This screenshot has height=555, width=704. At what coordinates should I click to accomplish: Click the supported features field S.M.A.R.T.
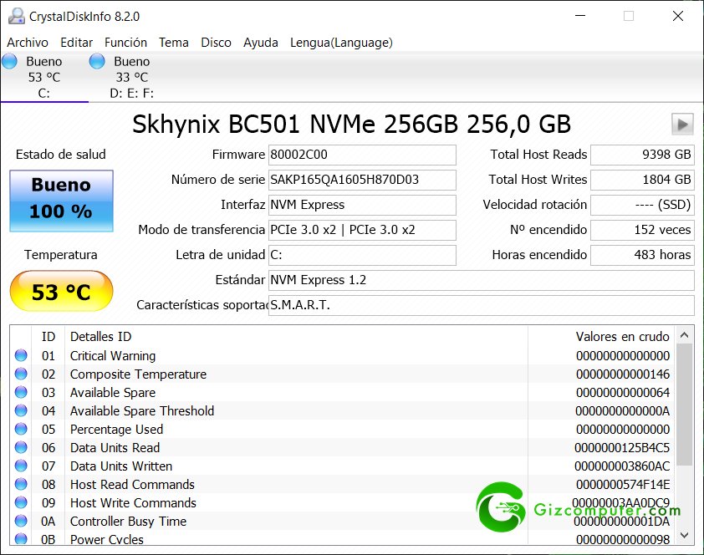pyautogui.click(x=482, y=306)
